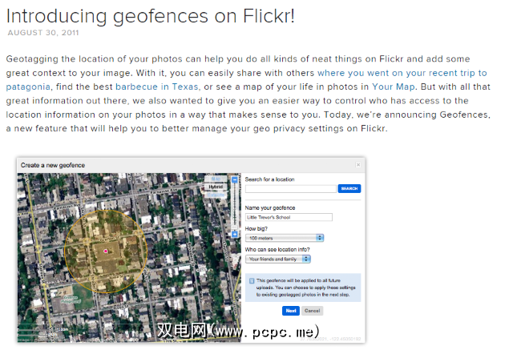Click the Search for a location field
The image size is (513, 350).
click(290, 188)
